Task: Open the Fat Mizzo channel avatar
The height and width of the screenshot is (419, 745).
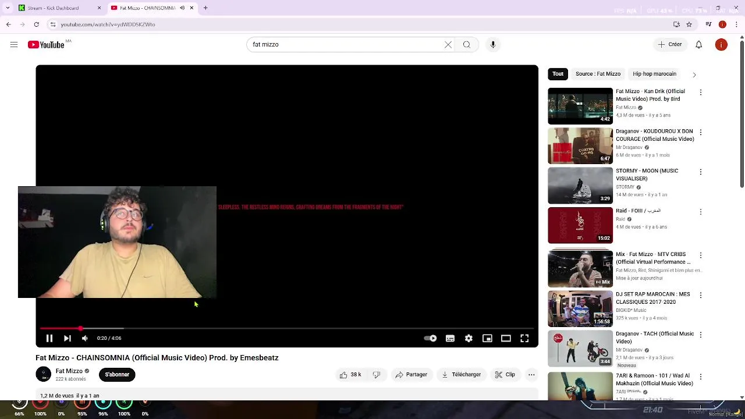Action: pos(43,375)
